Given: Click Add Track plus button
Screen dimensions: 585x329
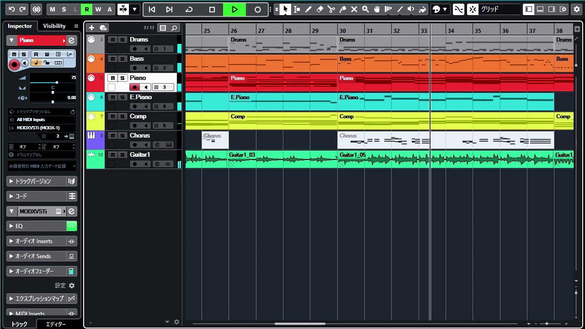Looking at the screenshot, I should 91,28.
